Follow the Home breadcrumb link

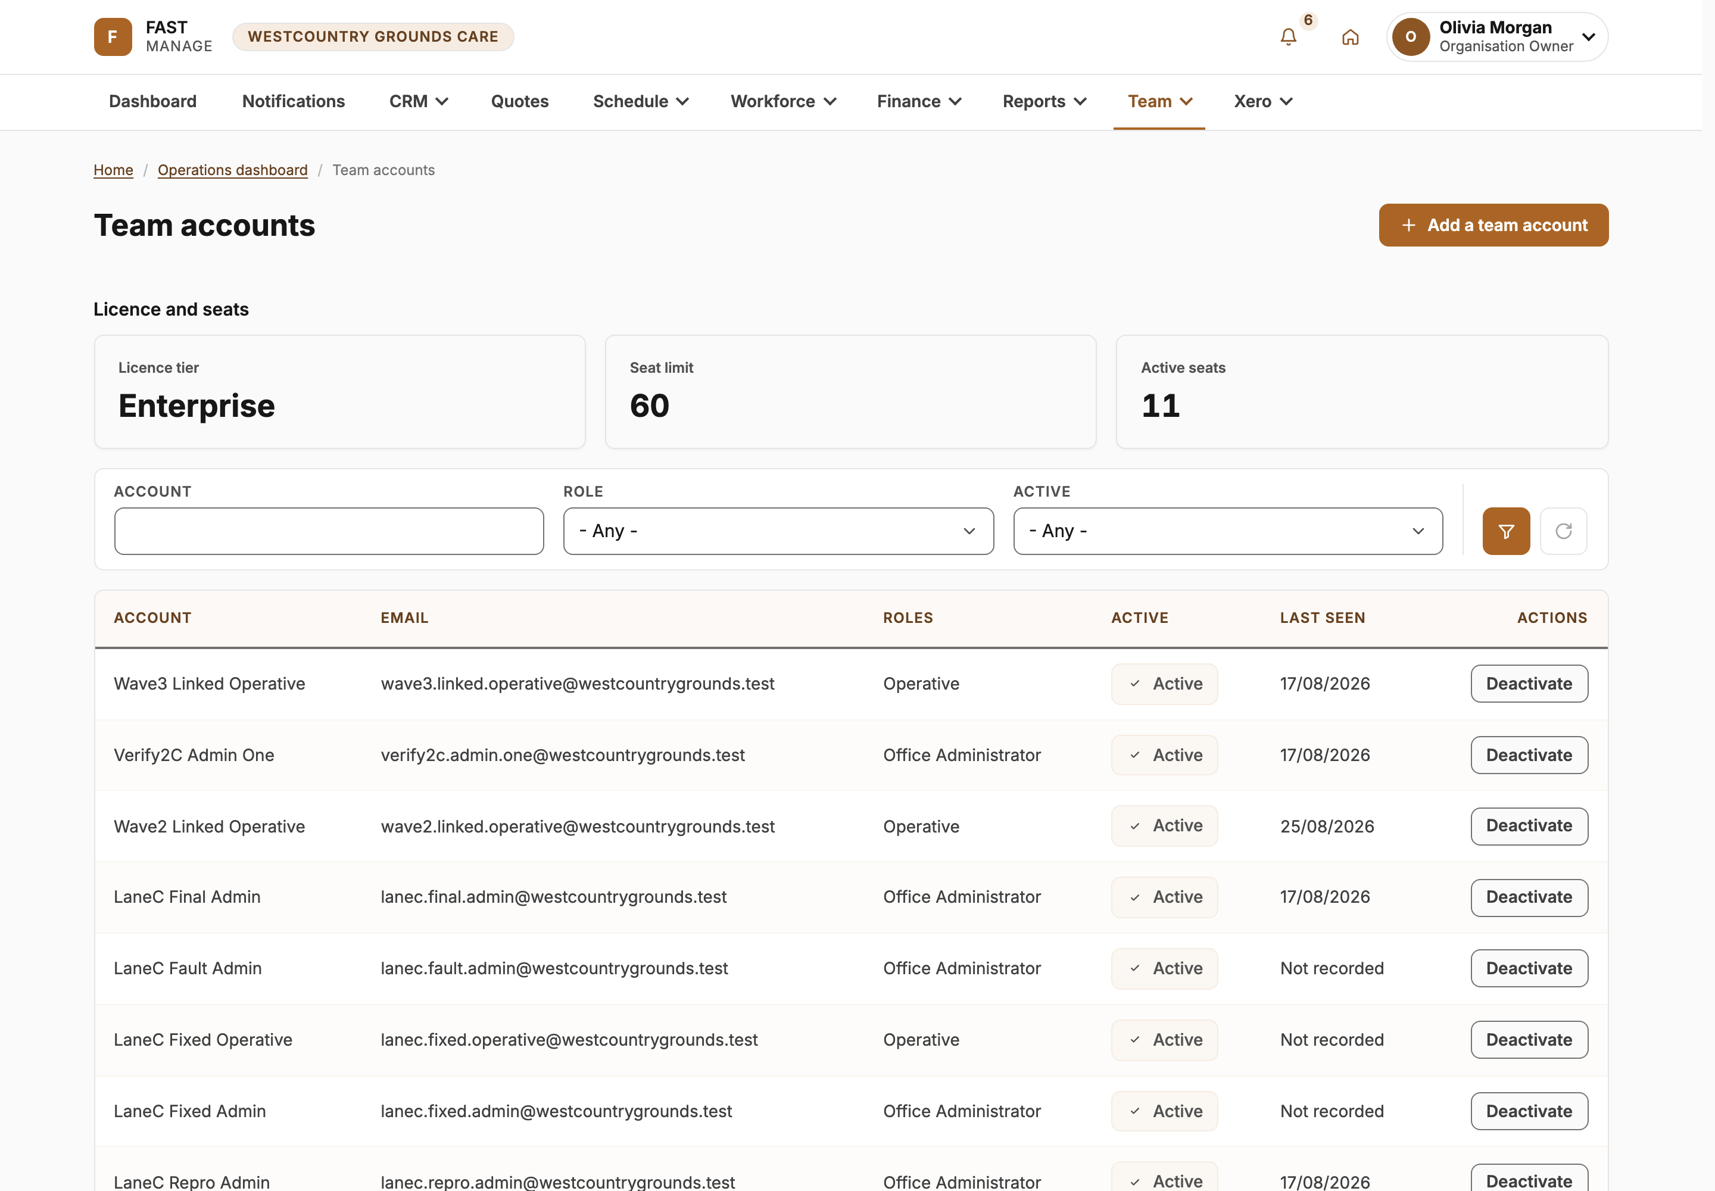point(113,170)
